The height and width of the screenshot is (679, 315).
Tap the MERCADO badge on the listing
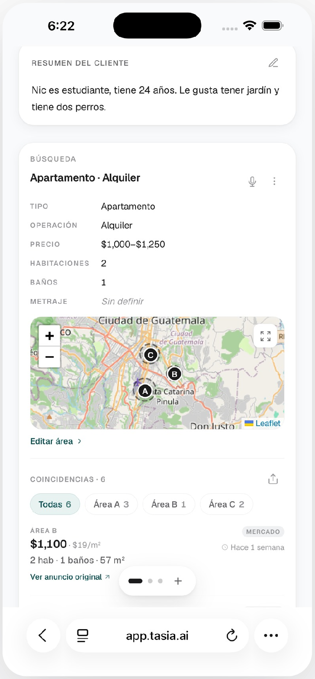click(263, 531)
